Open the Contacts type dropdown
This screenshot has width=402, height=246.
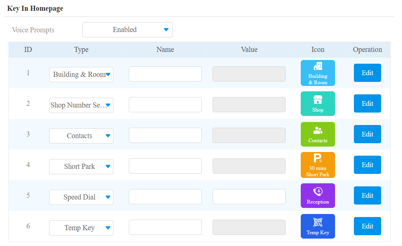click(81, 136)
